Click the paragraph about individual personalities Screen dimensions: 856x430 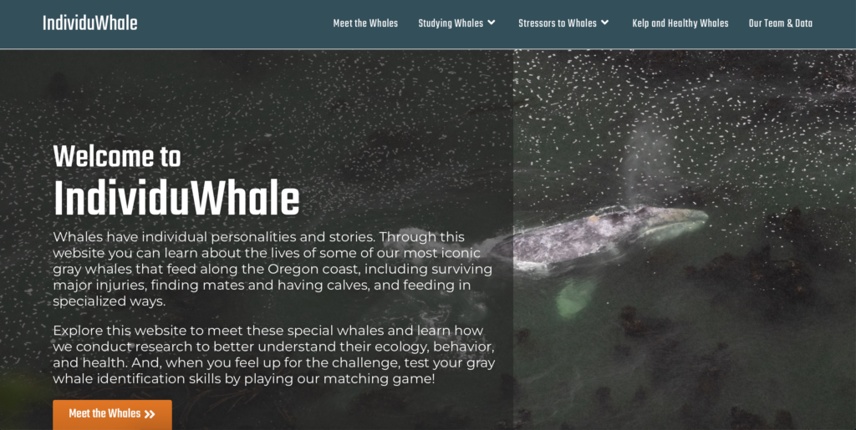pos(273,269)
